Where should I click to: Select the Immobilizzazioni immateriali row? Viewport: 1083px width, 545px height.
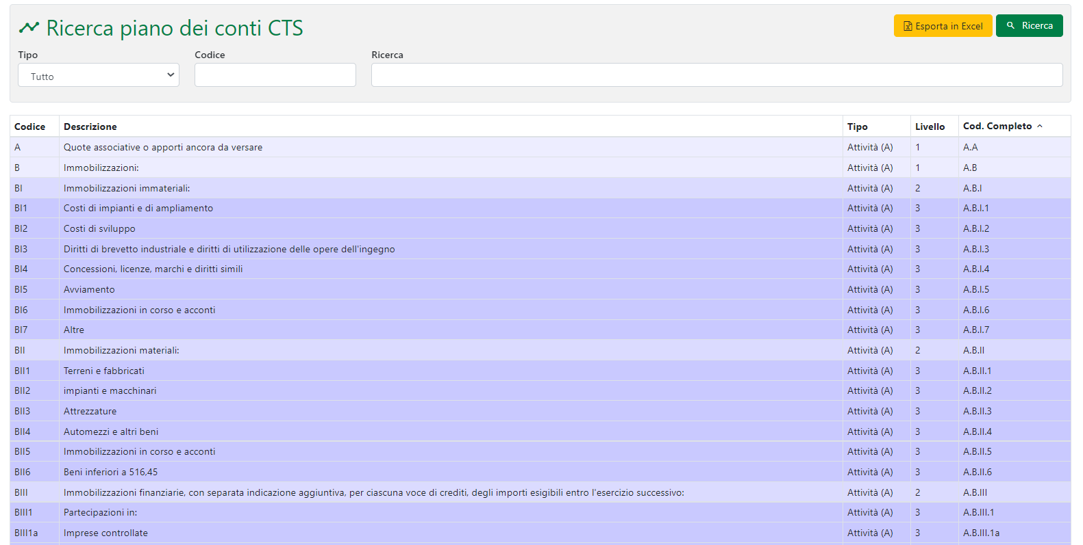pos(127,188)
